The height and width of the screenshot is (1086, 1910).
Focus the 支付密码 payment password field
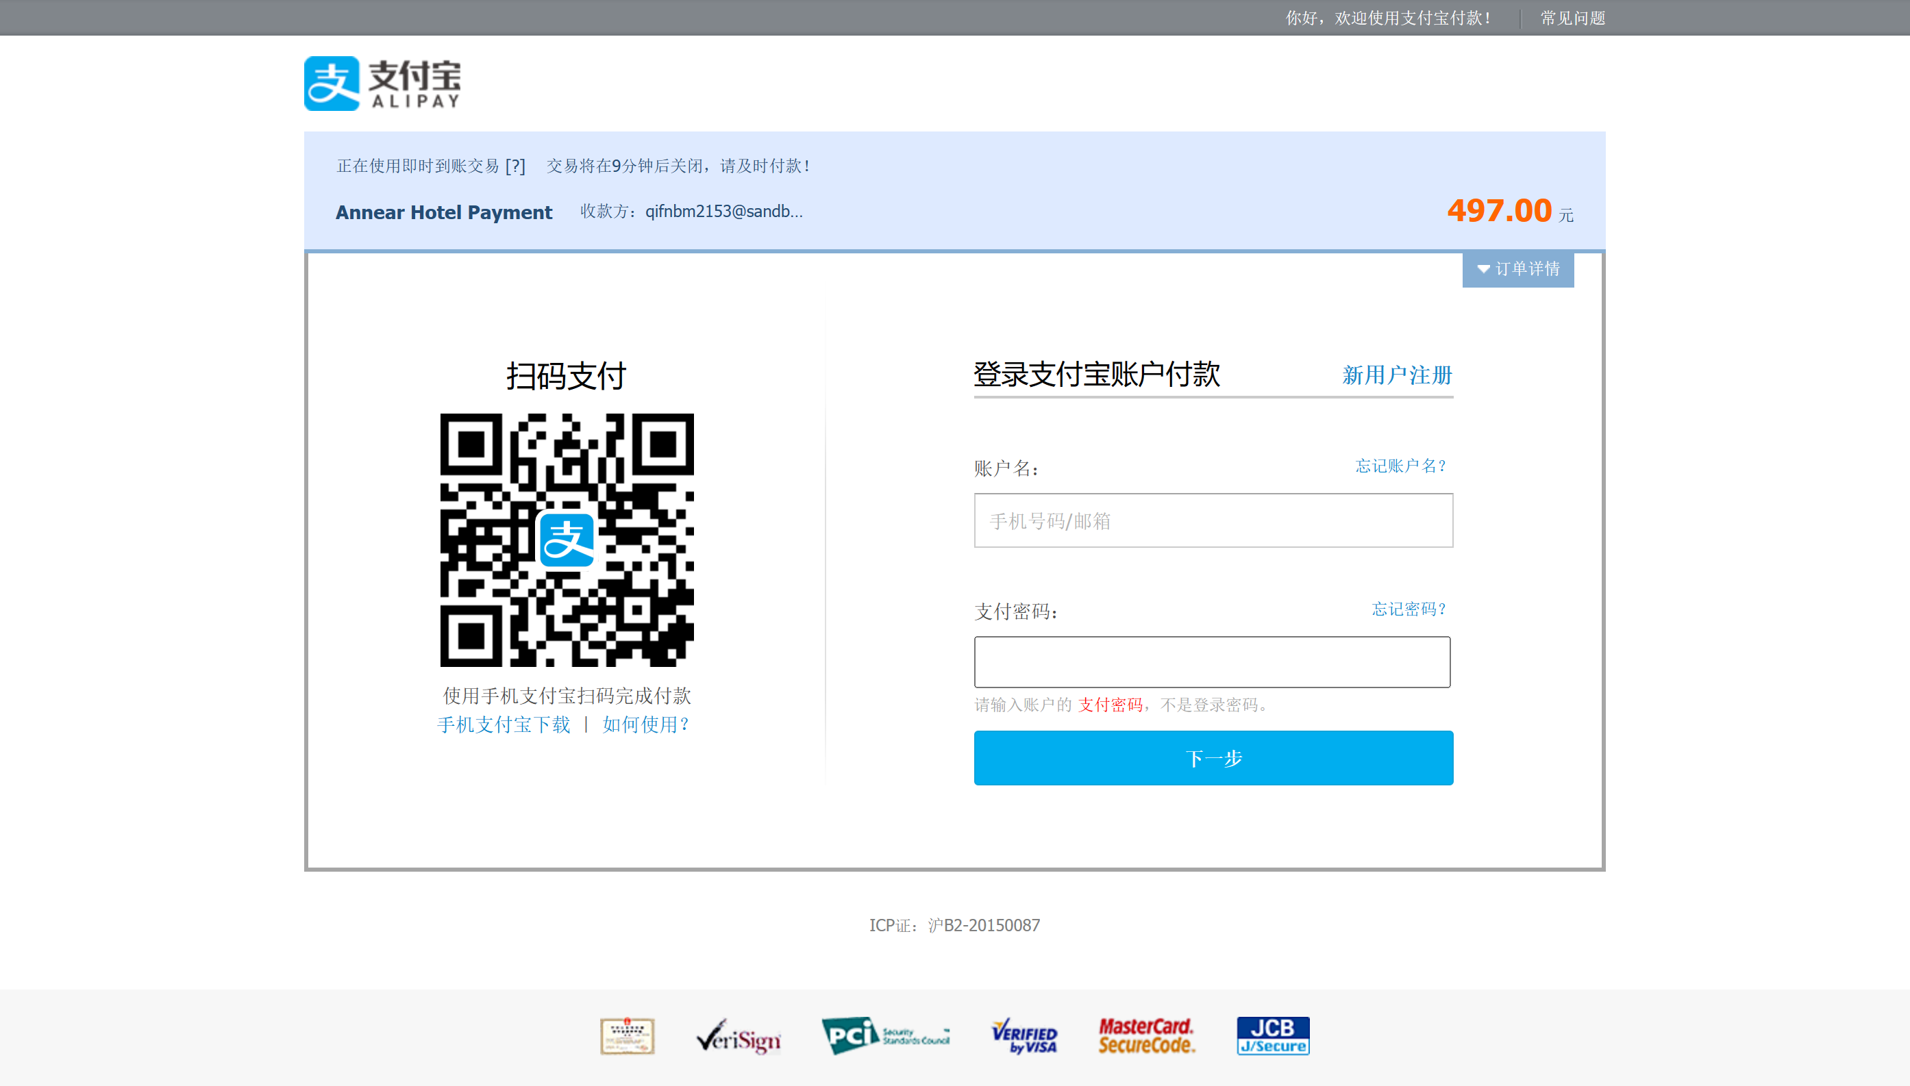[x=1213, y=661]
